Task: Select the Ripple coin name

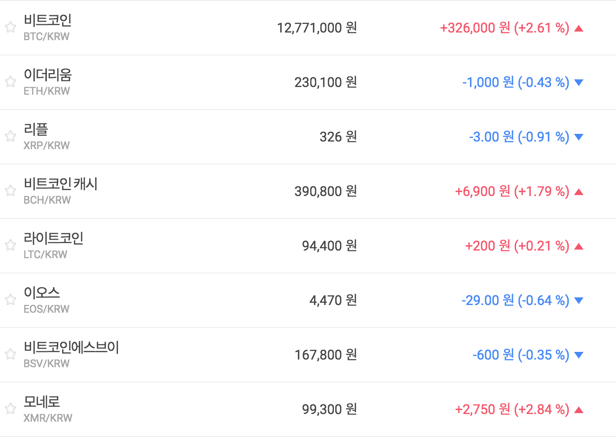Action: pos(36,130)
